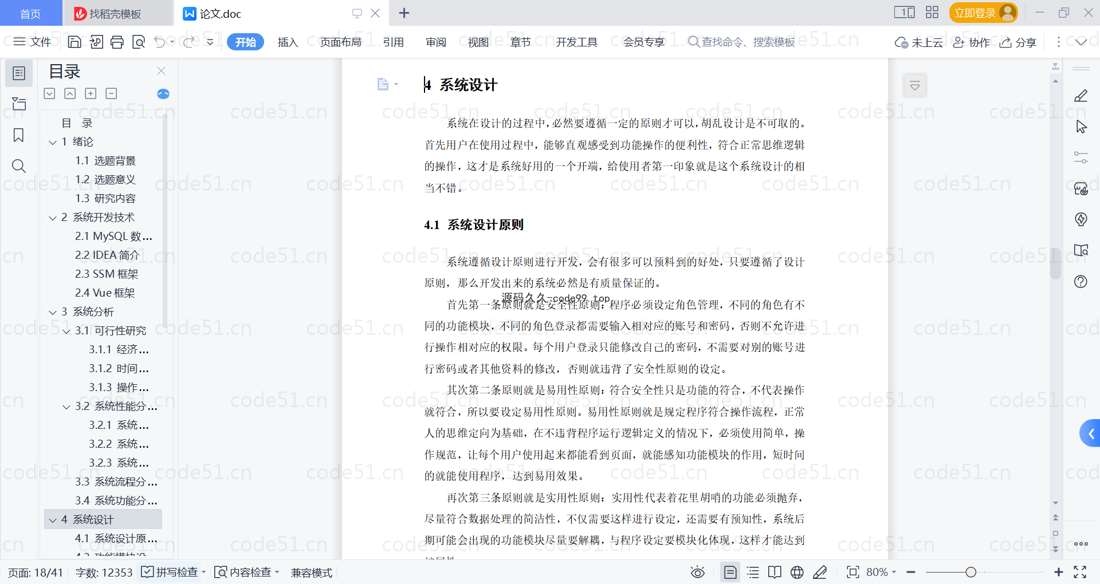Collapse the '3.1 可行性研究' subsection
The image size is (1100, 584).
(66, 331)
